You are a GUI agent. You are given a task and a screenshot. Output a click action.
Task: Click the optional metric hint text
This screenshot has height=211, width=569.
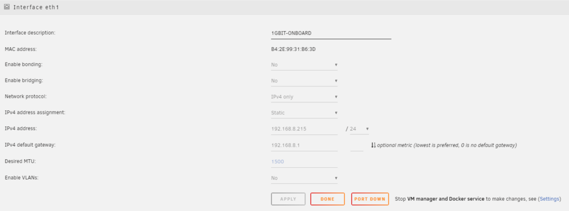[447, 146]
